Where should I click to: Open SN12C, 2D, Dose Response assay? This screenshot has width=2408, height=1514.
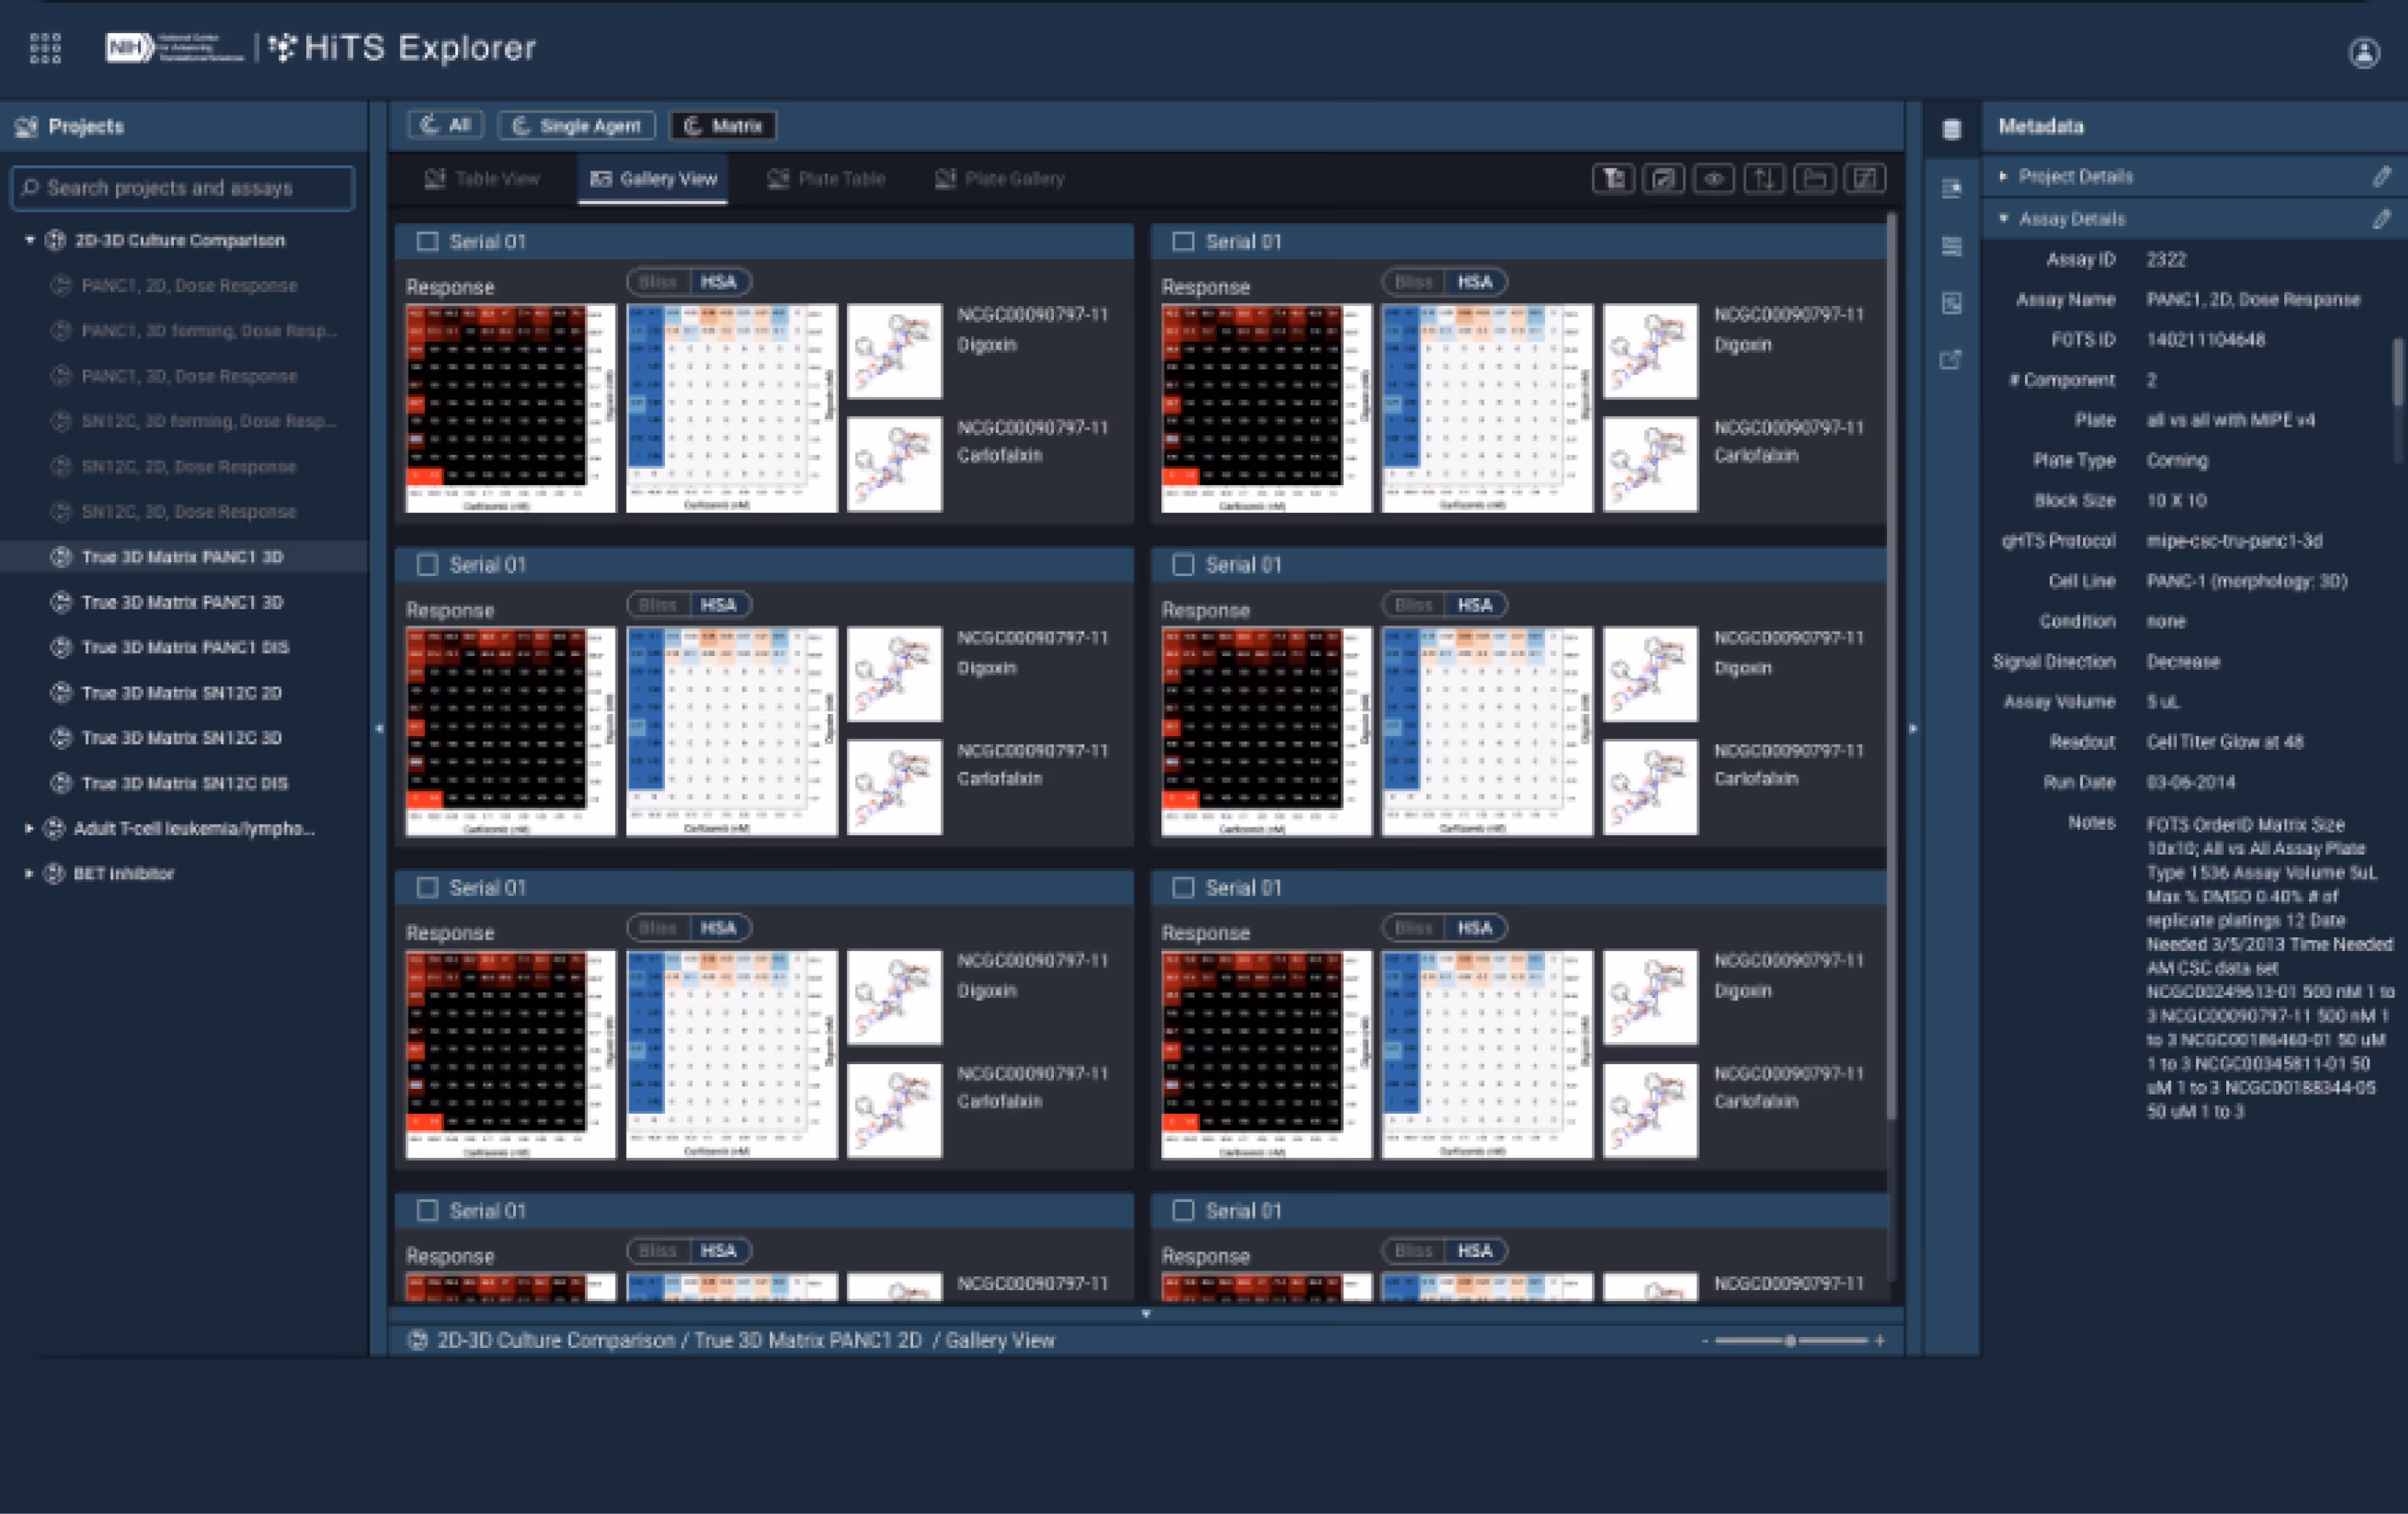pos(189,467)
